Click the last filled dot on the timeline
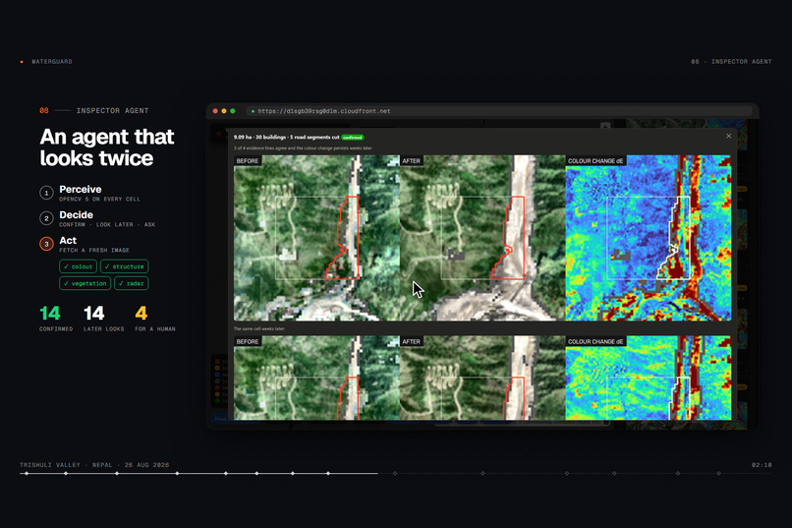Viewport: 792px width, 528px height. 328,474
